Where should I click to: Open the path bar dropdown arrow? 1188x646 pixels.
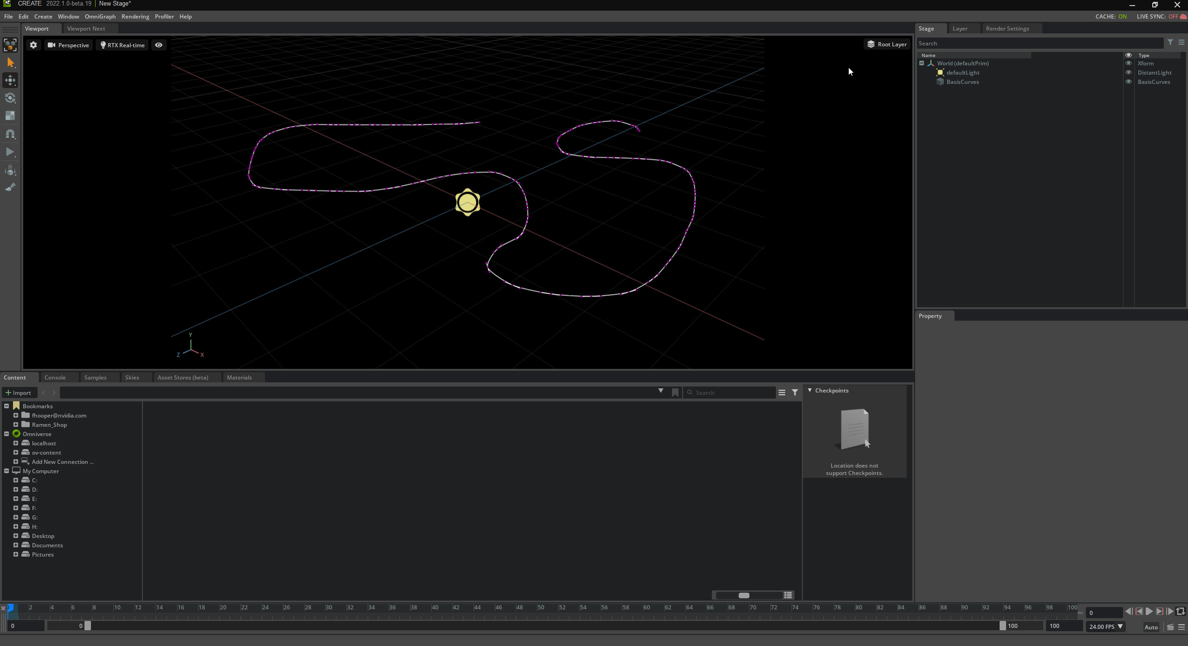660,391
